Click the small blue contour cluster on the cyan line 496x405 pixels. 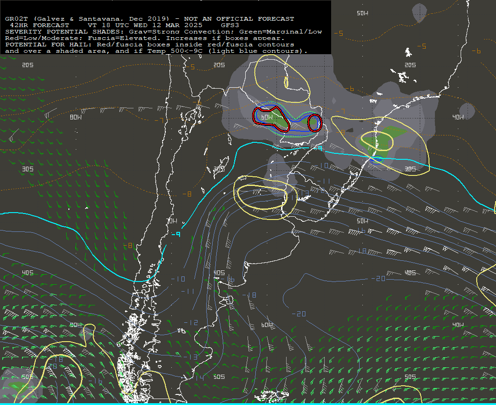pyautogui.click(x=377, y=160)
